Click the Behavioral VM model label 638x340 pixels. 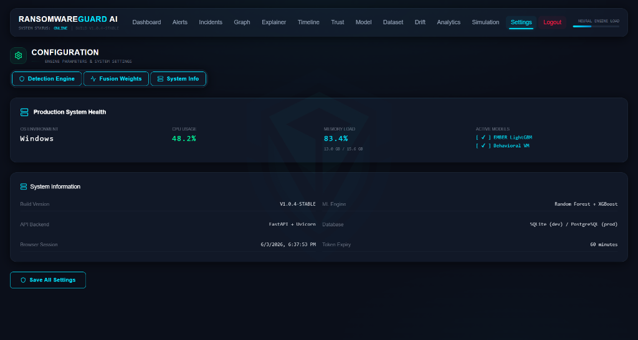(511, 145)
